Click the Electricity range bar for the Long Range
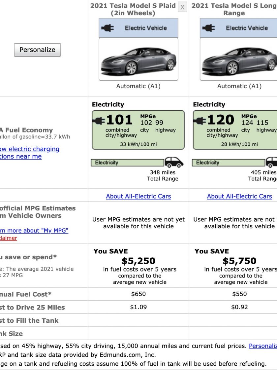This screenshot has width=277, height=370. [x=229, y=163]
